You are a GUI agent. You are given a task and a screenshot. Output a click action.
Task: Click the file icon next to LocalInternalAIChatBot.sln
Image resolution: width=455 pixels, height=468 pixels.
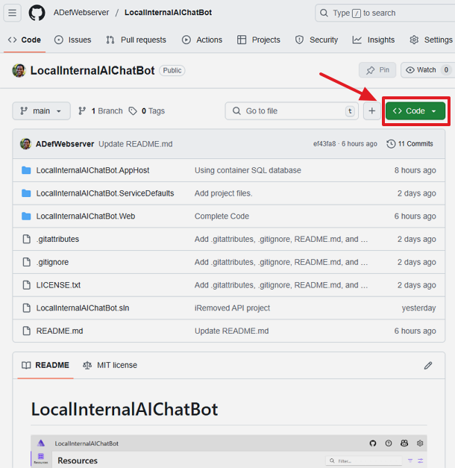[27, 308]
